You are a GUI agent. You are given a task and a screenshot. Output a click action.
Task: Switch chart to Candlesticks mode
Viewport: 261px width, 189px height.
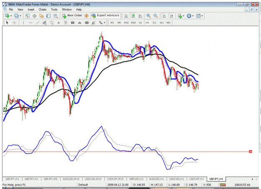[133, 16]
